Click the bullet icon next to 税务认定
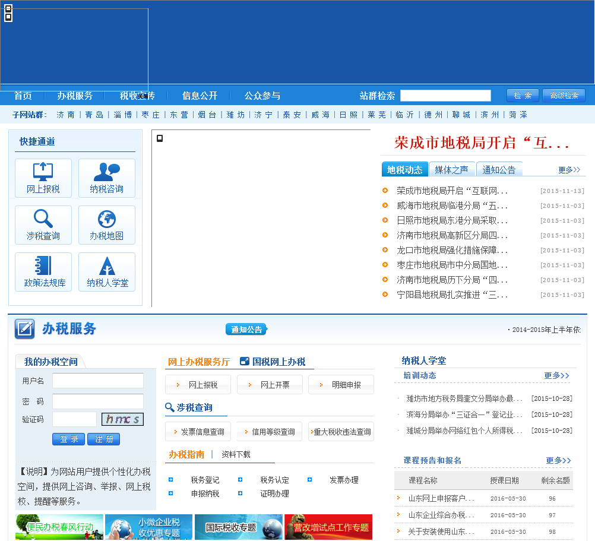 (x=240, y=480)
